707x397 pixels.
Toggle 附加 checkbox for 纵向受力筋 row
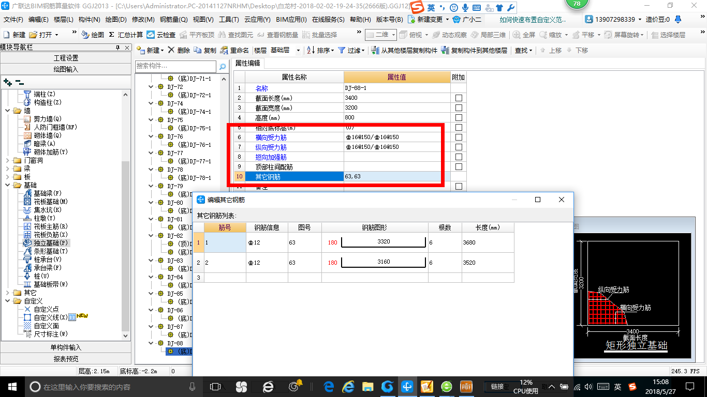(x=459, y=147)
